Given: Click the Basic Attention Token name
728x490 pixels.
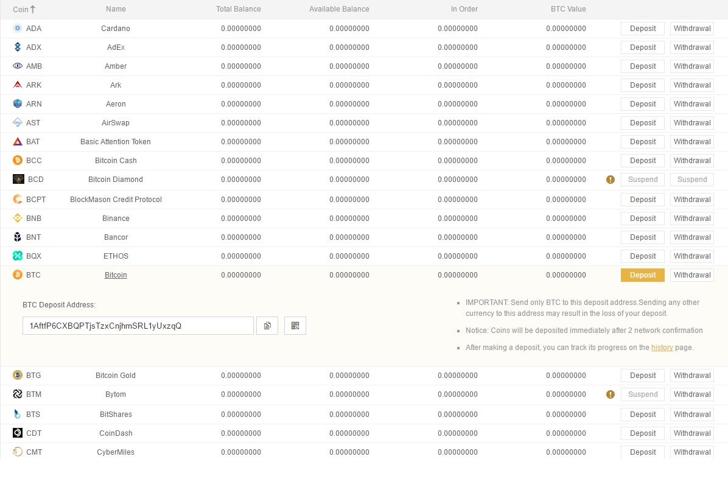Looking at the screenshot, I should [116, 142].
